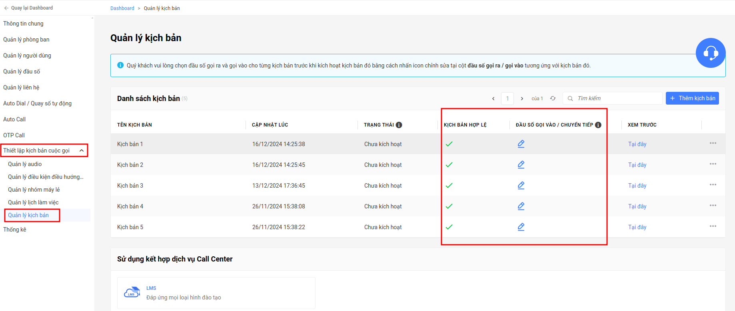The height and width of the screenshot is (311, 735).
Task: Click Kịch bản hợp lệ column header
Action: (465, 125)
